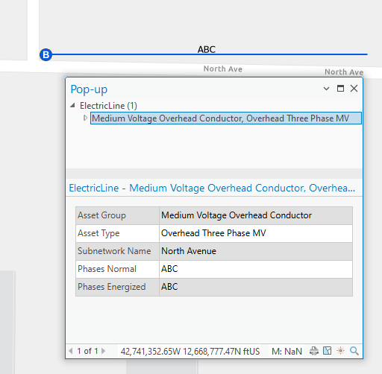Click the Subnetwork Name value North Avenue
382x374 pixels.
click(189, 251)
